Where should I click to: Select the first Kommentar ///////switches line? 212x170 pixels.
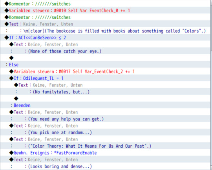tap(105, 4)
